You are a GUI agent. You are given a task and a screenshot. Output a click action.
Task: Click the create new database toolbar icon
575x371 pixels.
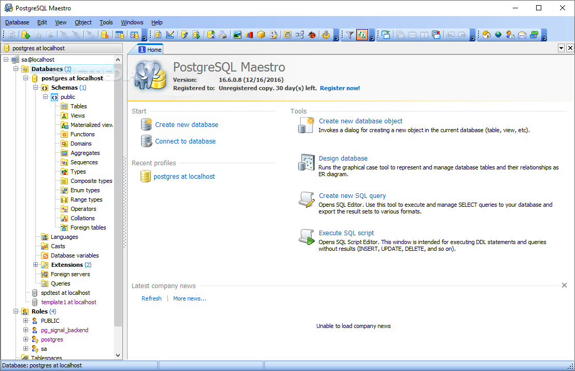click(26, 35)
